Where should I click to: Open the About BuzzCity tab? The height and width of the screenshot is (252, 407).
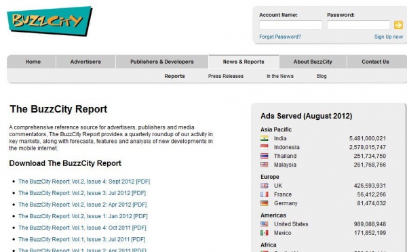313,62
